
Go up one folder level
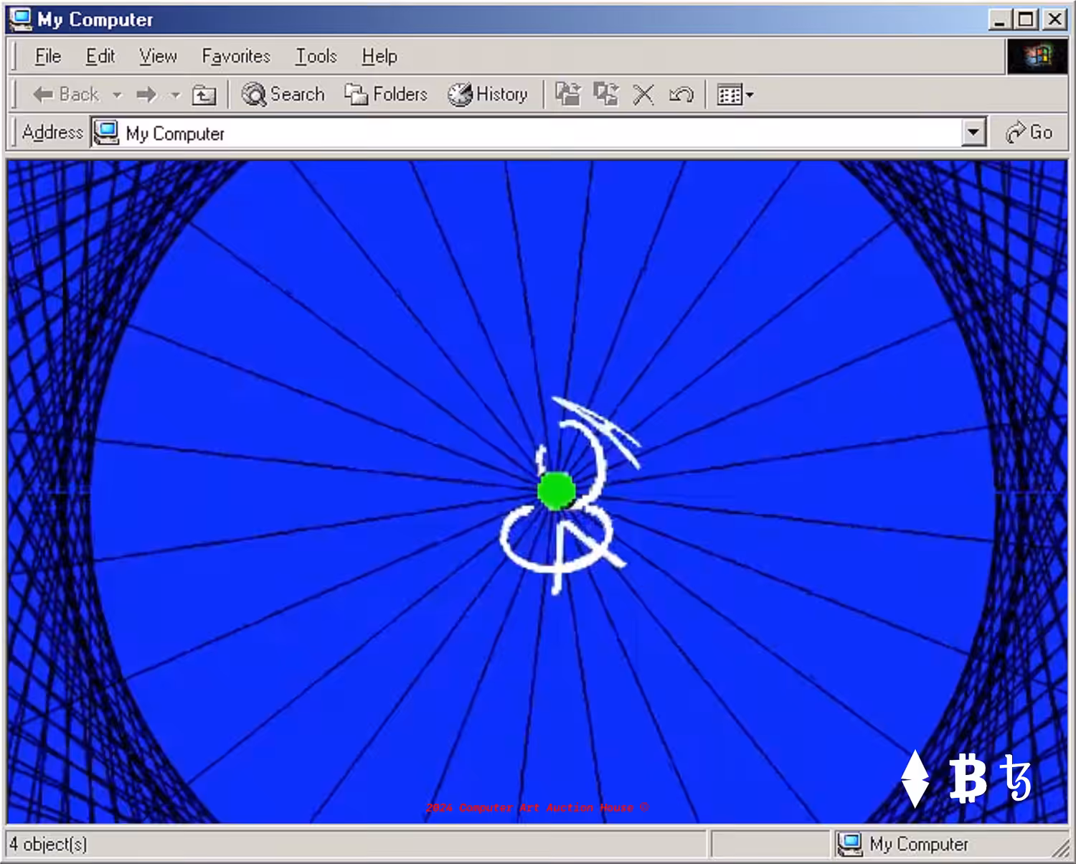(204, 94)
